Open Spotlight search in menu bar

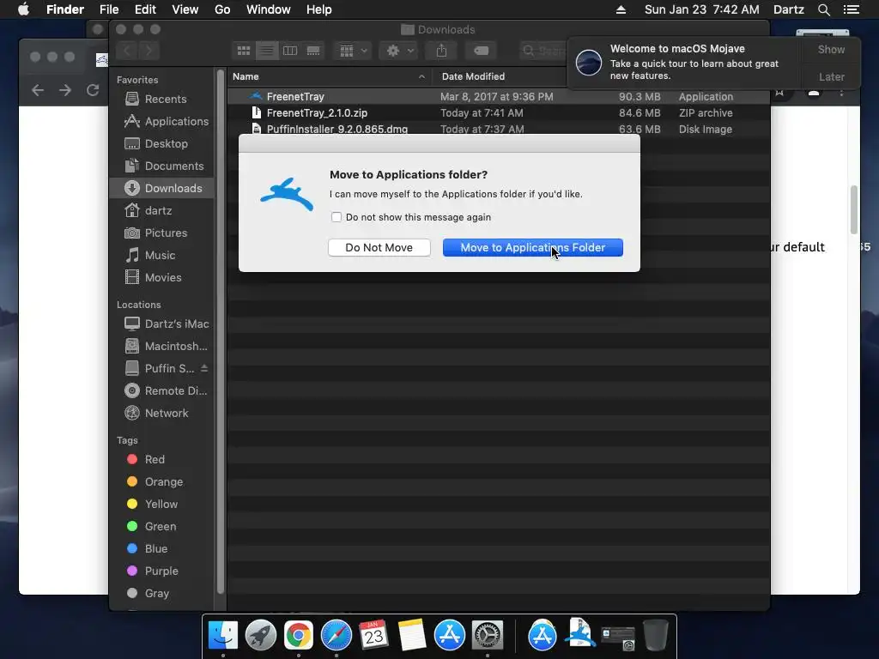pyautogui.click(x=823, y=9)
